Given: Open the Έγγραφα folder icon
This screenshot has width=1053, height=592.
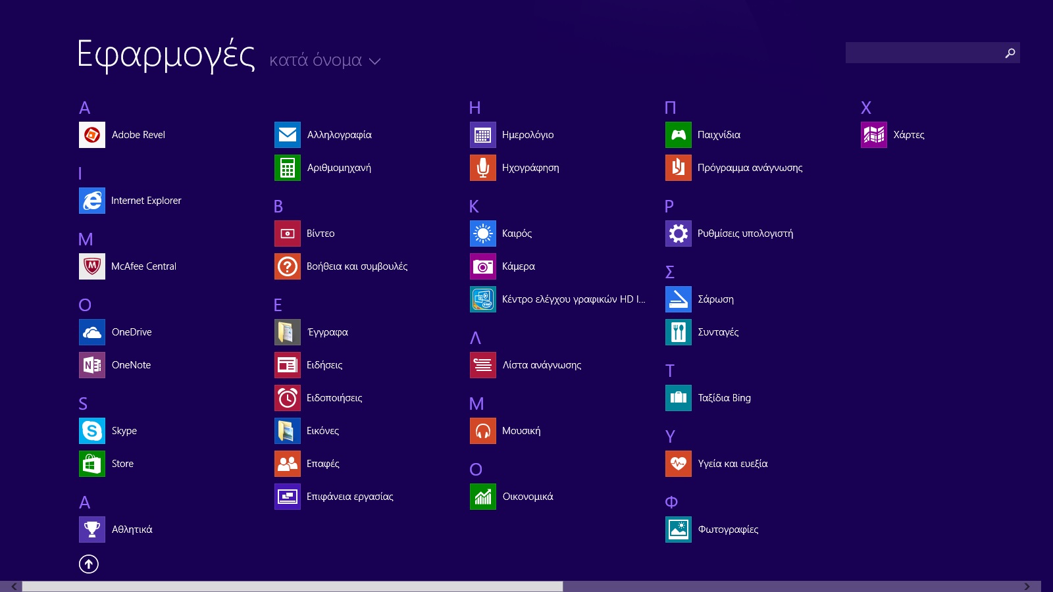Looking at the screenshot, I should click(x=288, y=332).
